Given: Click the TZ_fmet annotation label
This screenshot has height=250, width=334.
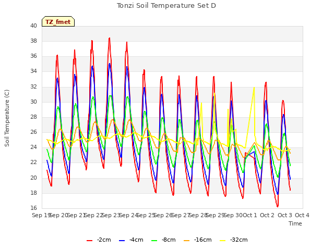Looking at the screenshot, I should coord(58,22).
